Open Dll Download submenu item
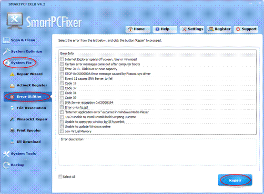The width and height of the screenshot is (264, 194). point(29,141)
